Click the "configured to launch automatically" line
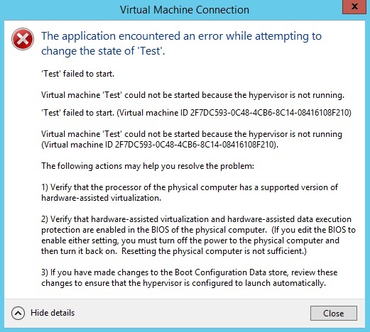This screenshot has height=332, width=370. pos(183,283)
